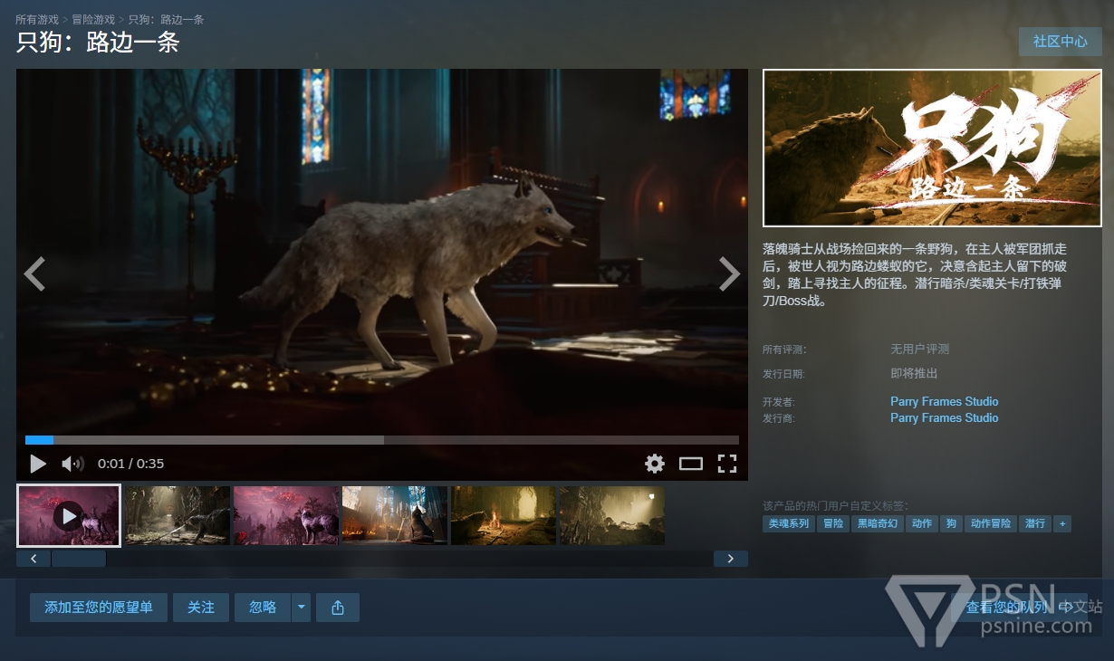Add game via 添加至您的愿望单 button
1114x661 pixels.
99,608
